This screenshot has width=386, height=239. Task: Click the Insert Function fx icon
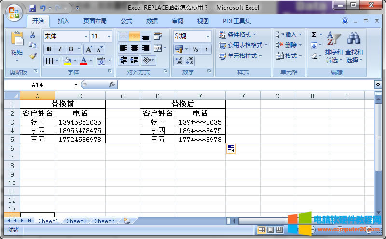pyautogui.click(x=112, y=84)
